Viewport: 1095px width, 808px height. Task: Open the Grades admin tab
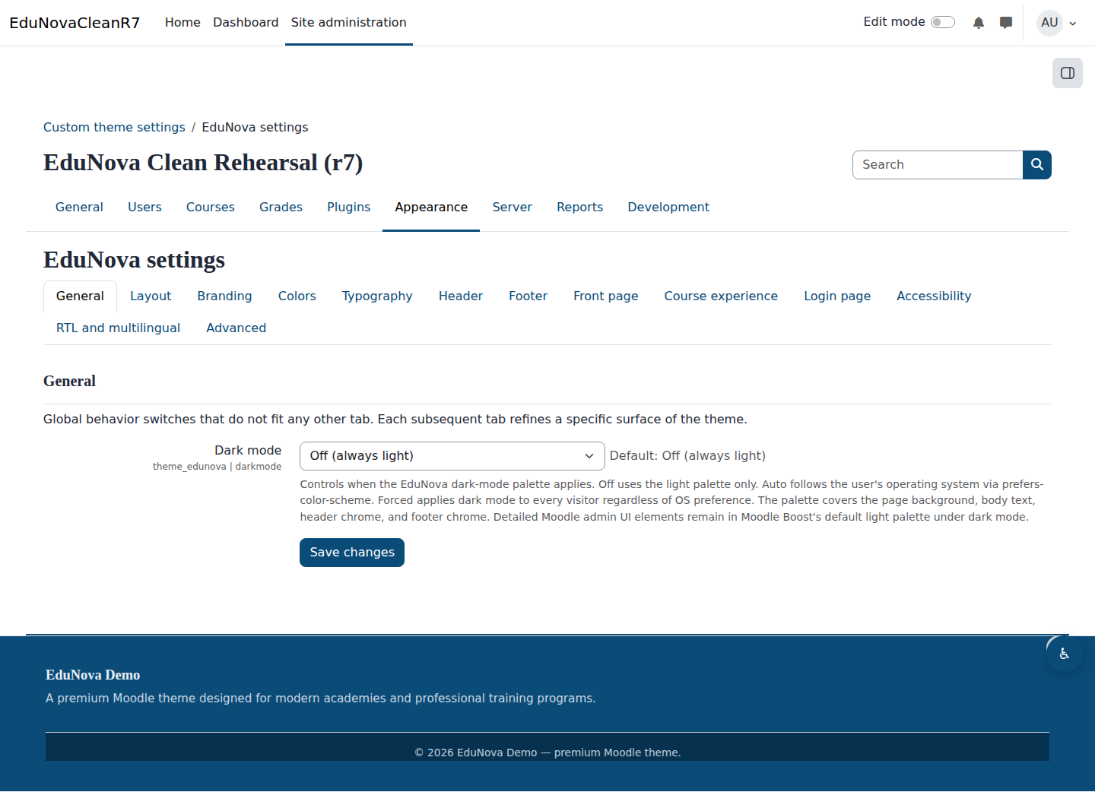281,207
